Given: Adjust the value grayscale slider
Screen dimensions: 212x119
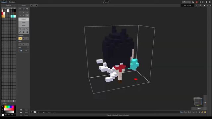Looking at the screenshot, I should coord(9,112).
